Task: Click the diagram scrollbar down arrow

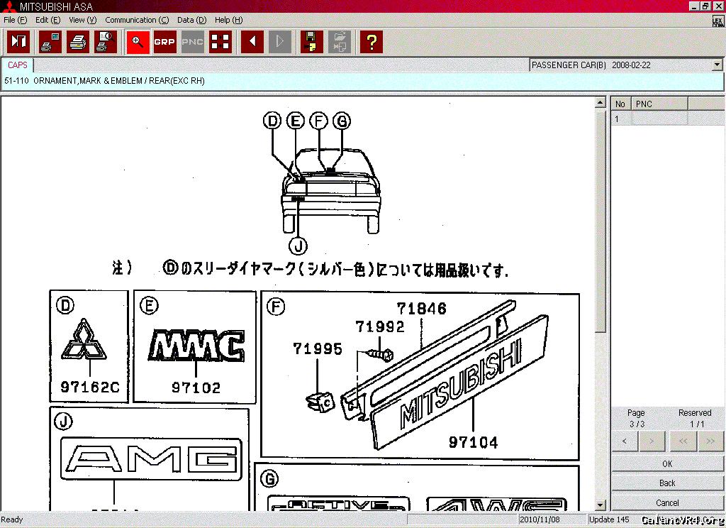Action: pyautogui.click(x=601, y=505)
